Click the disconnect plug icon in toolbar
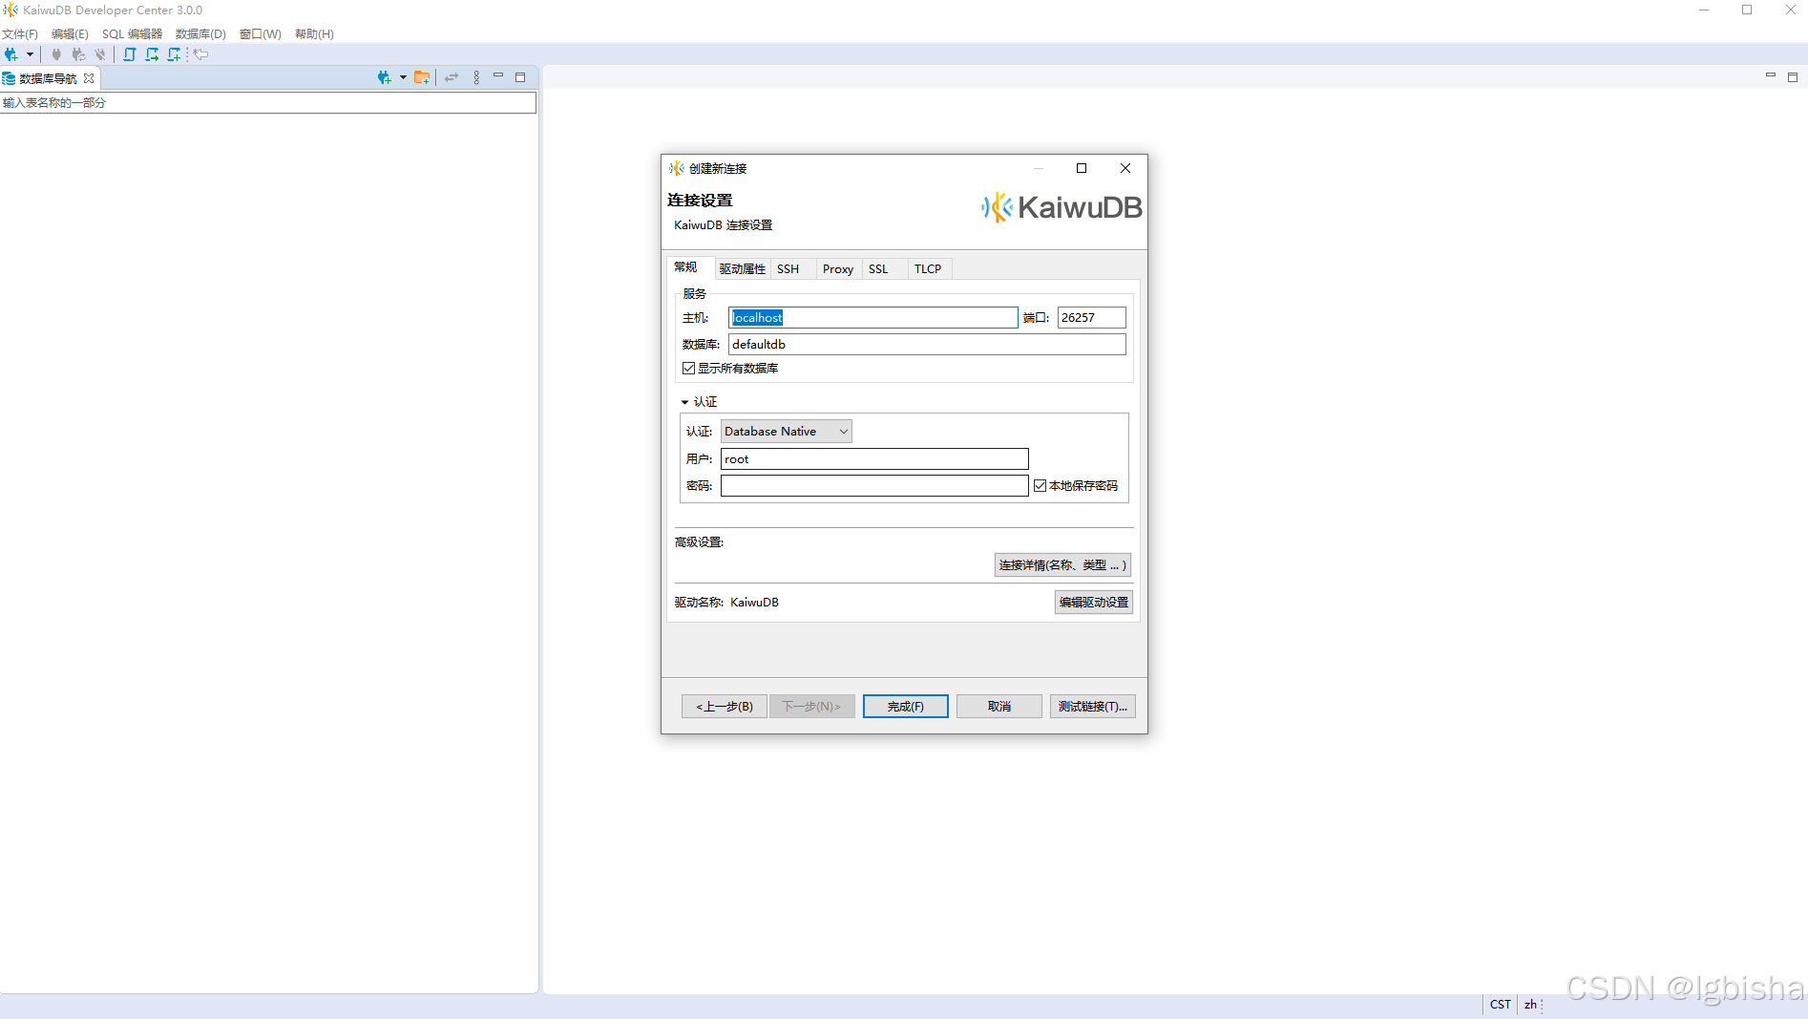The height and width of the screenshot is (1019, 1808). pyautogui.click(x=100, y=54)
